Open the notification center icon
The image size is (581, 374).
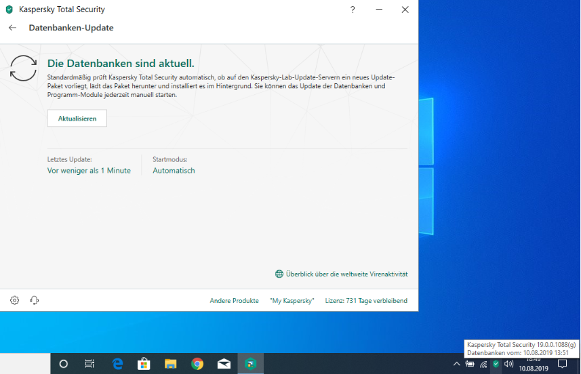pyautogui.click(x=563, y=364)
